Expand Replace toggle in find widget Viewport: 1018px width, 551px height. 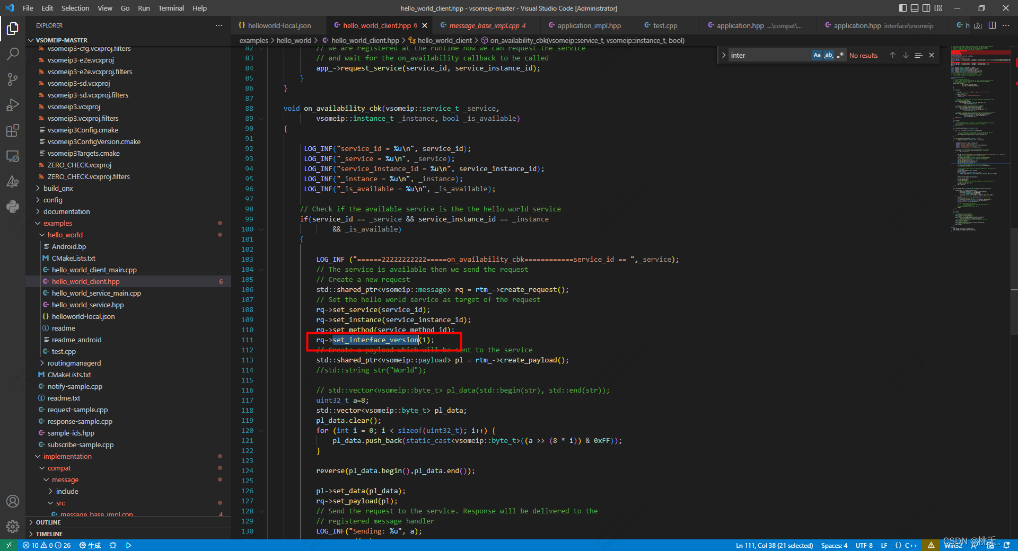tap(724, 55)
